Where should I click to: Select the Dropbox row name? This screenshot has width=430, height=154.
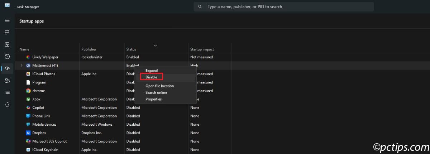pos(39,133)
